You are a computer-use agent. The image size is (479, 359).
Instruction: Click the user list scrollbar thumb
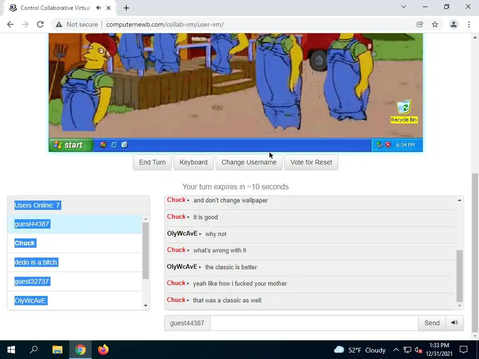pyautogui.click(x=146, y=251)
